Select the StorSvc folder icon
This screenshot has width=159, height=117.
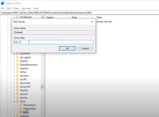[17, 90]
